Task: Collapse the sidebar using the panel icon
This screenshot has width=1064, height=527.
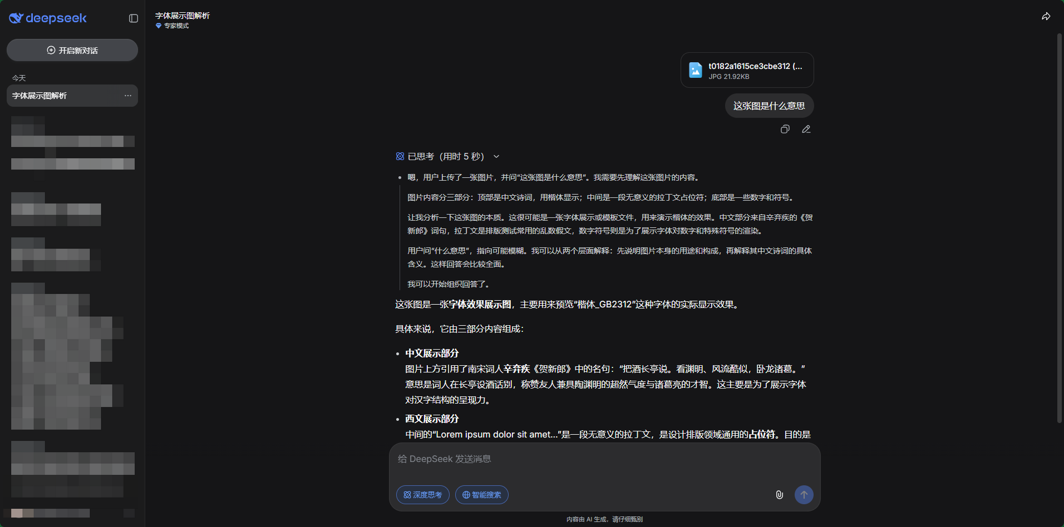Action: point(134,18)
